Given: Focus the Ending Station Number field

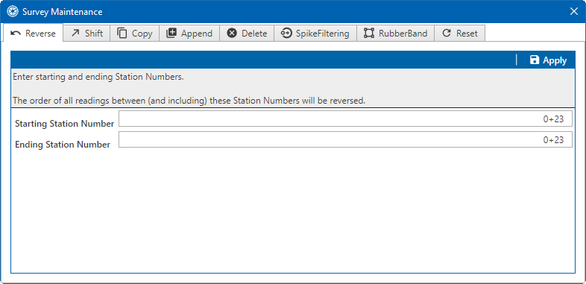Looking at the screenshot, I should 345,139.
